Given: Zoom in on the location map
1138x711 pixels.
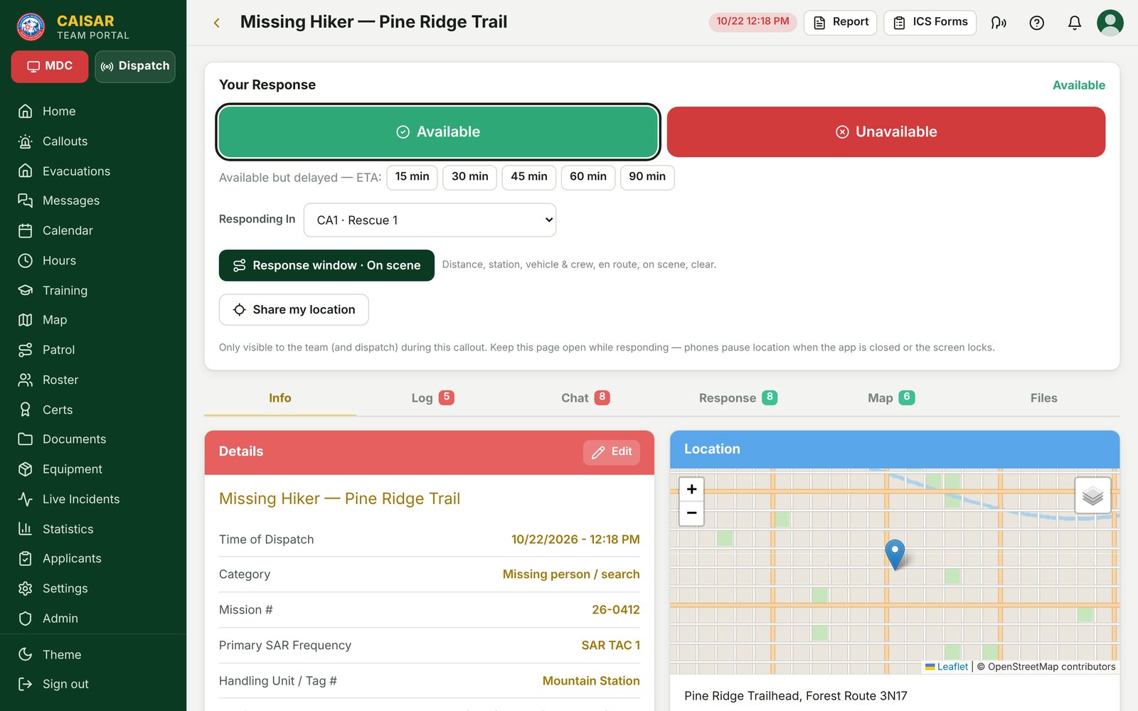Looking at the screenshot, I should pyautogui.click(x=691, y=489).
